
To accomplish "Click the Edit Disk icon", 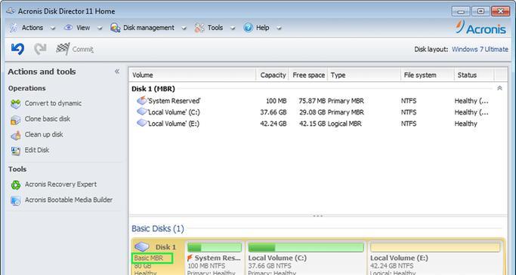I will pos(15,151).
